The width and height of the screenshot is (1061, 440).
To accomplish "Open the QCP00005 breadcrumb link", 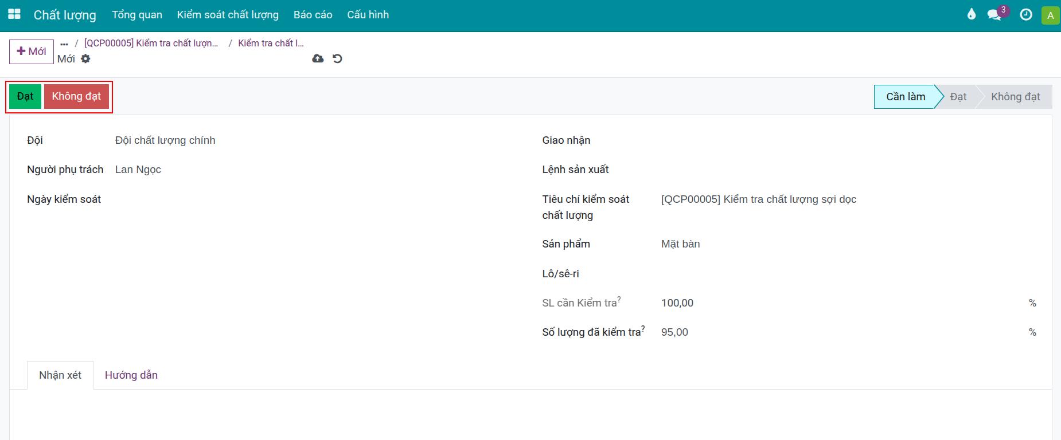I will (151, 43).
